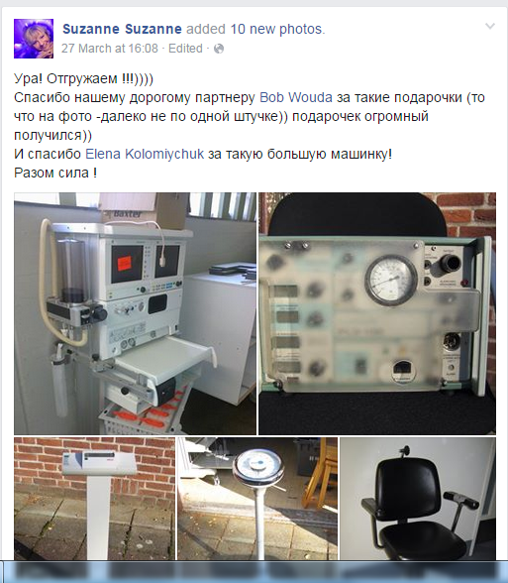Viewport: 508px width, 583px height.
Task: Click the public globe privacy icon
Action: 219,49
